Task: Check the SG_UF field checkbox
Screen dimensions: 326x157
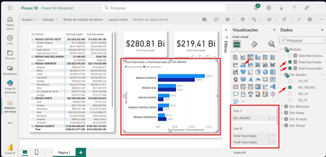Action: (290, 100)
